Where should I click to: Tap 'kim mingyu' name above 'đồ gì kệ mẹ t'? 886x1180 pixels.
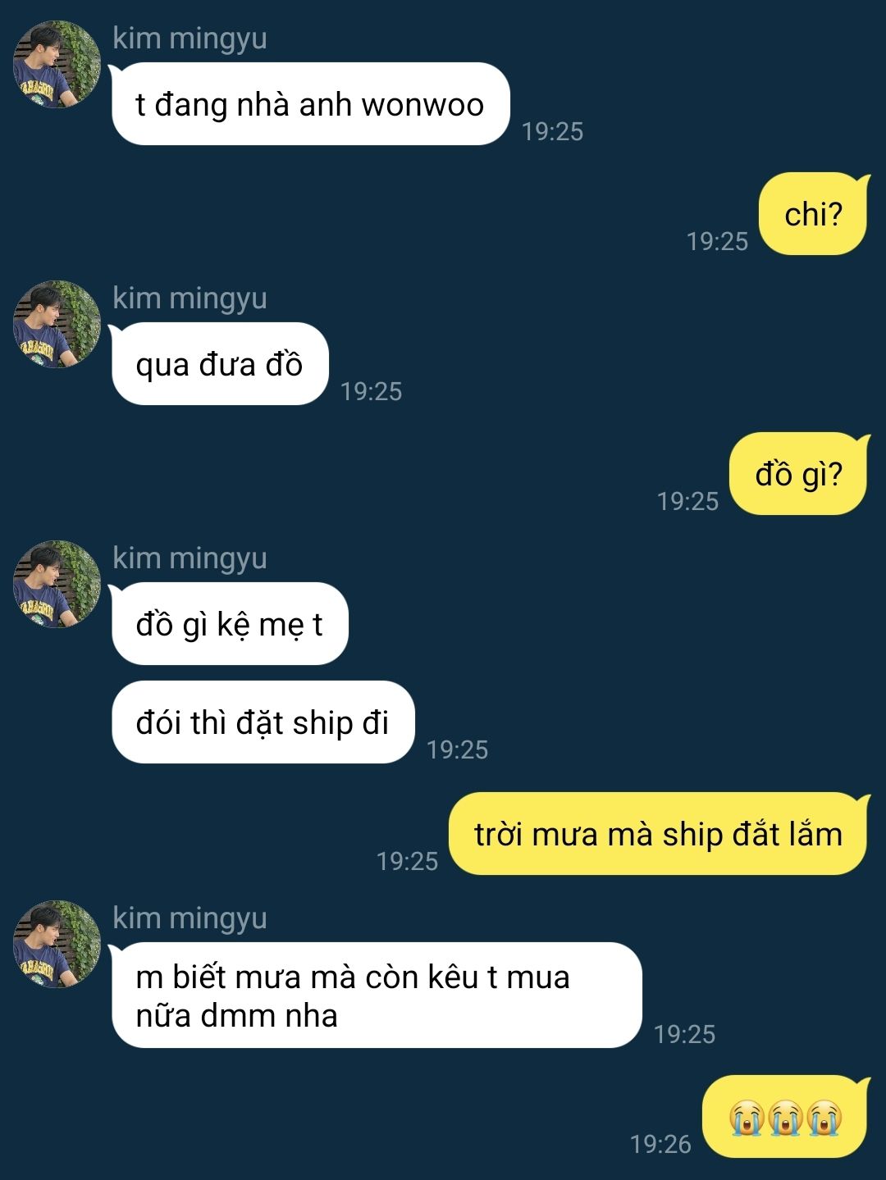tap(190, 558)
